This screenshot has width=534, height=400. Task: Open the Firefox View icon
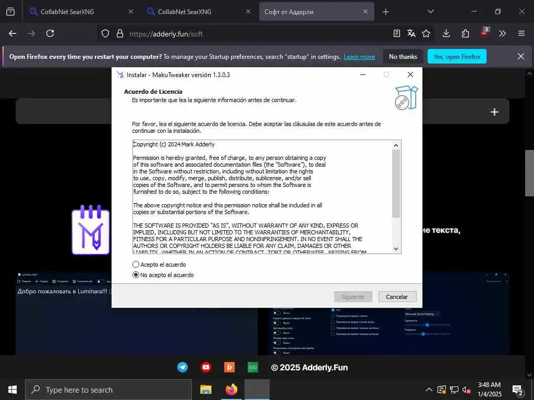pyautogui.click(x=10, y=11)
